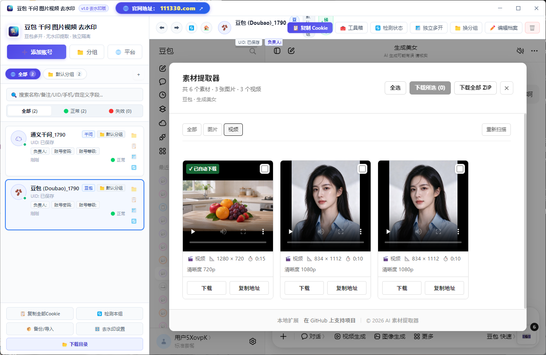Viewport: 546px width, 355px height.
Task: Open more options on the middle portrait video
Action: click(361, 232)
